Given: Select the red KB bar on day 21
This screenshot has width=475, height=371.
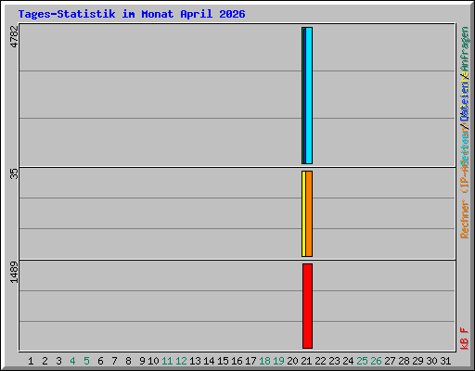Looking at the screenshot, I should [307, 306].
